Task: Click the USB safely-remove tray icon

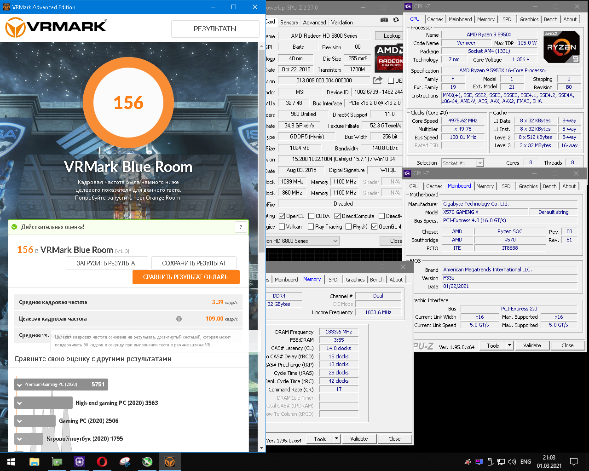Action: coord(490,462)
